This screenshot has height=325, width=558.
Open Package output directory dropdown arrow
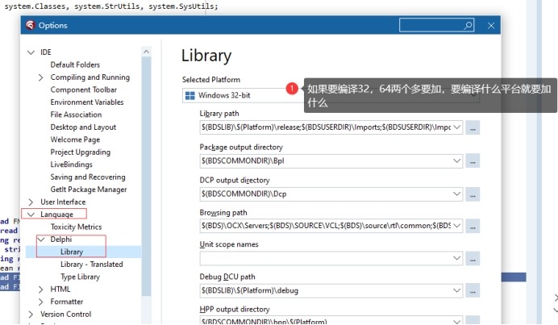coord(457,160)
